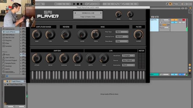Set monitoring to Auto
193x108 pixels.
[x=164, y=25]
